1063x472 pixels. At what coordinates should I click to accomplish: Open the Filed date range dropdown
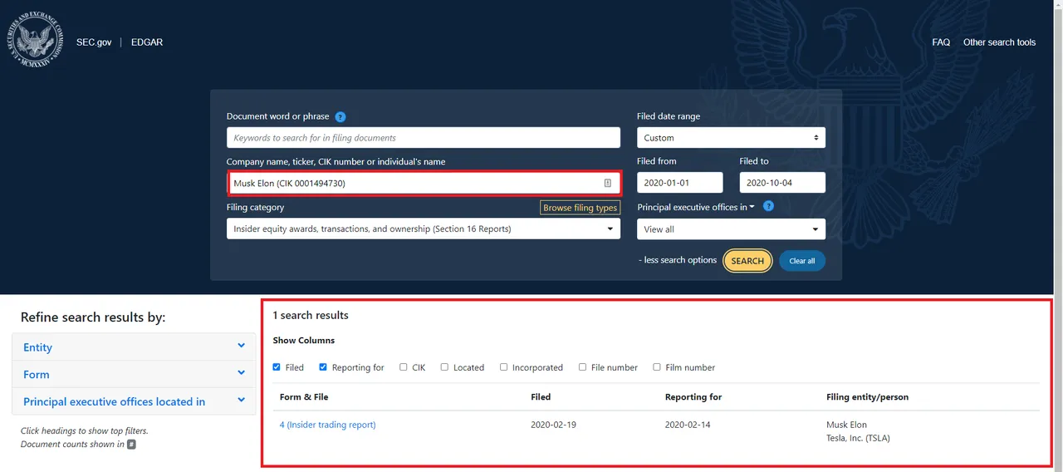[x=731, y=138]
